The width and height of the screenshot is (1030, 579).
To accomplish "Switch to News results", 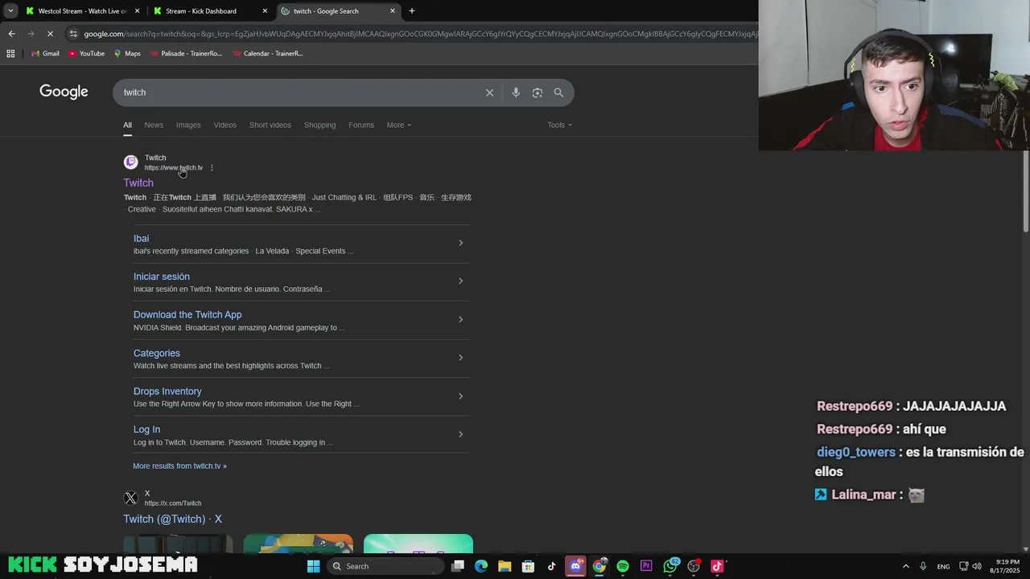I will [154, 125].
